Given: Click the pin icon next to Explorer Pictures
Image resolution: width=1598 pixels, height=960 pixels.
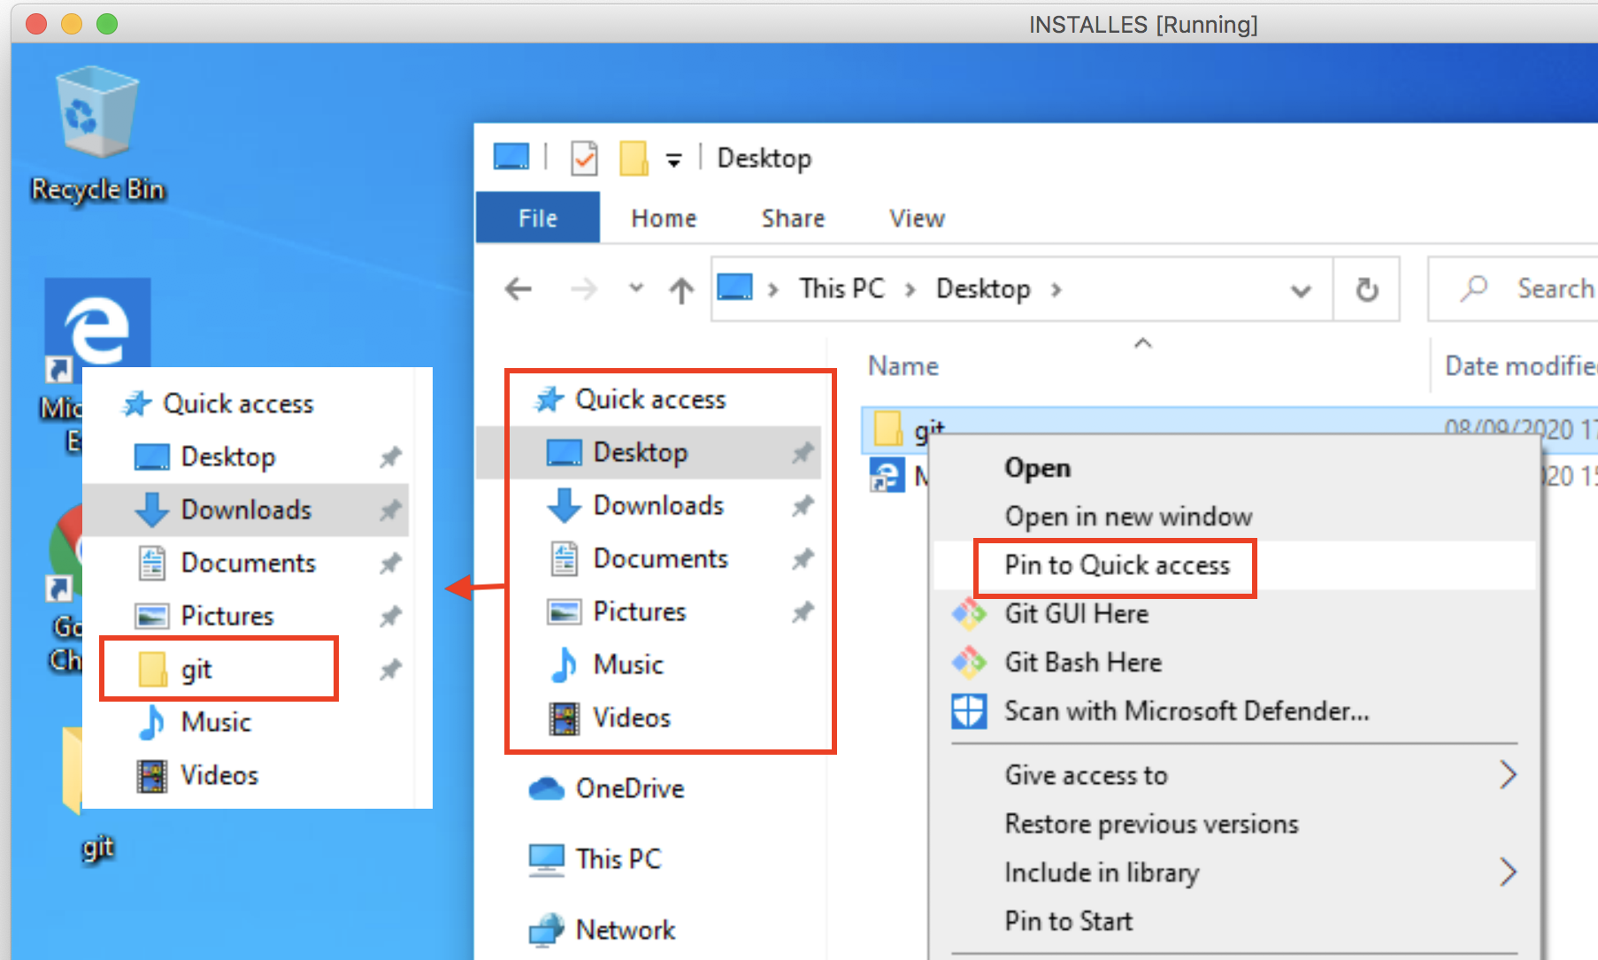Looking at the screenshot, I should (x=803, y=612).
